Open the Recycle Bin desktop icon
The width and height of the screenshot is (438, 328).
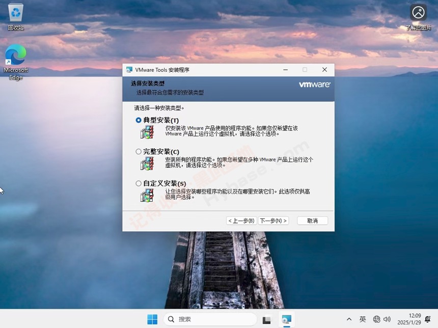(16, 15)
